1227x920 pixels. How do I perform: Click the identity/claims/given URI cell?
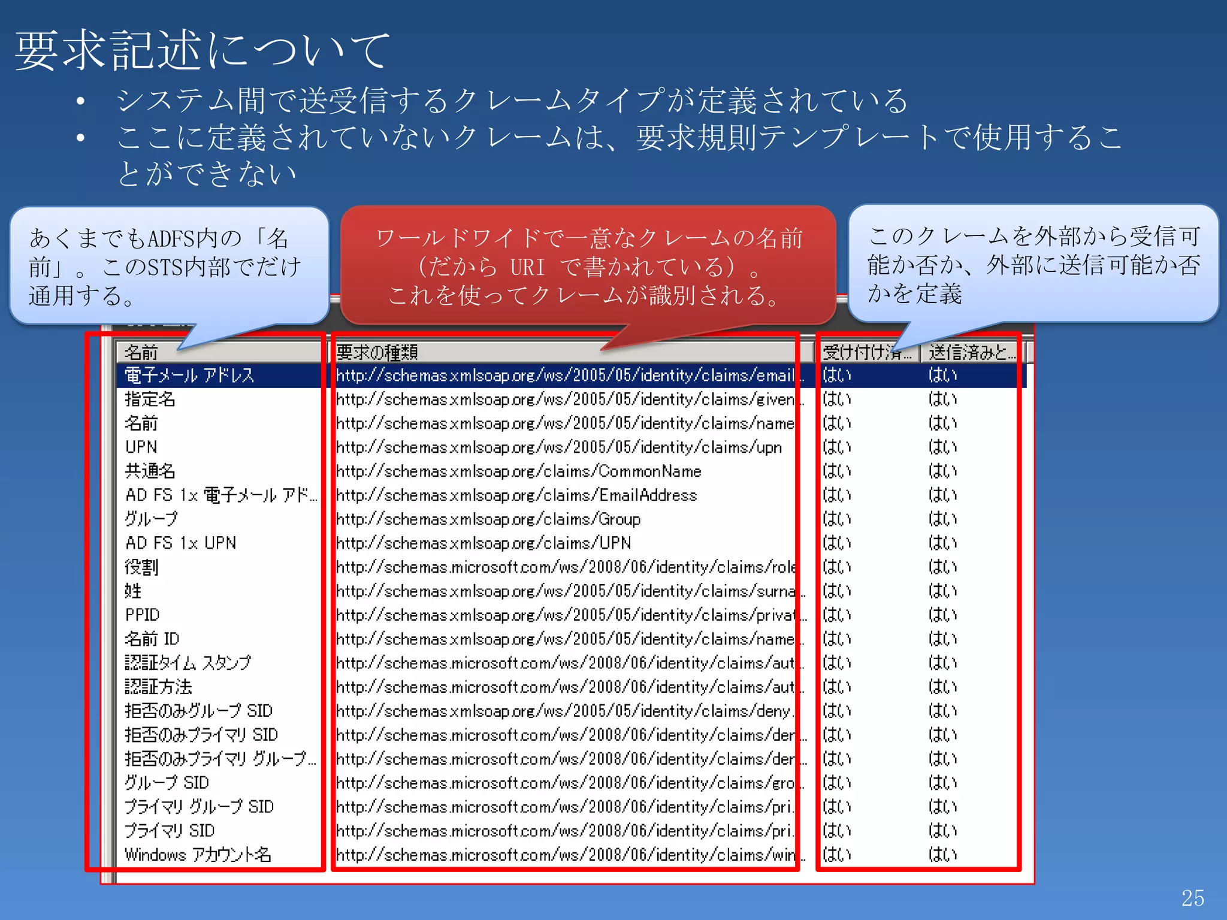pos(570,400)
